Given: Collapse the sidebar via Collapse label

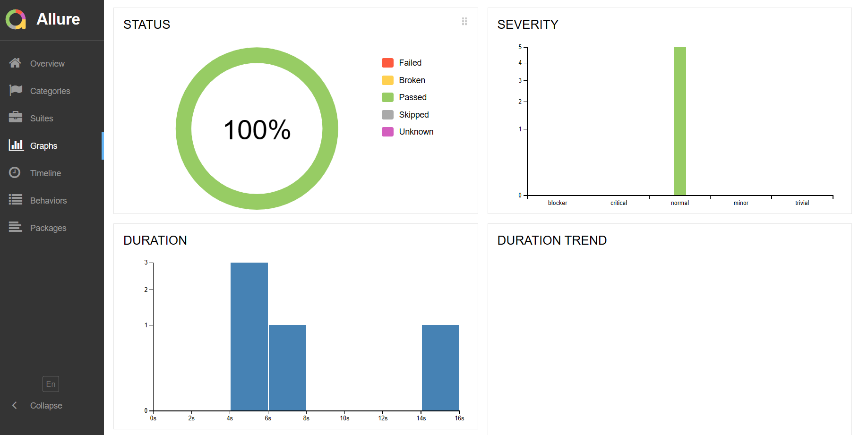Looking at the screenshot, I should 46,406.
